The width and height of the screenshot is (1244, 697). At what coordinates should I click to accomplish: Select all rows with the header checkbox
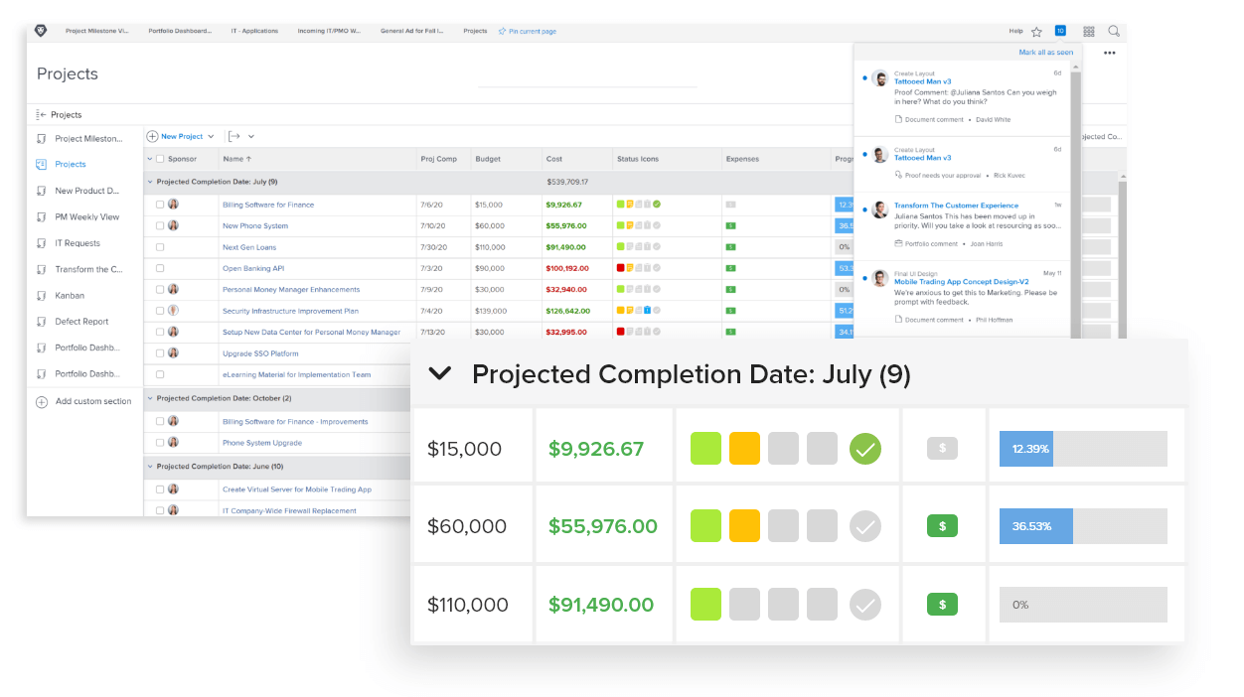pos(159,159)
